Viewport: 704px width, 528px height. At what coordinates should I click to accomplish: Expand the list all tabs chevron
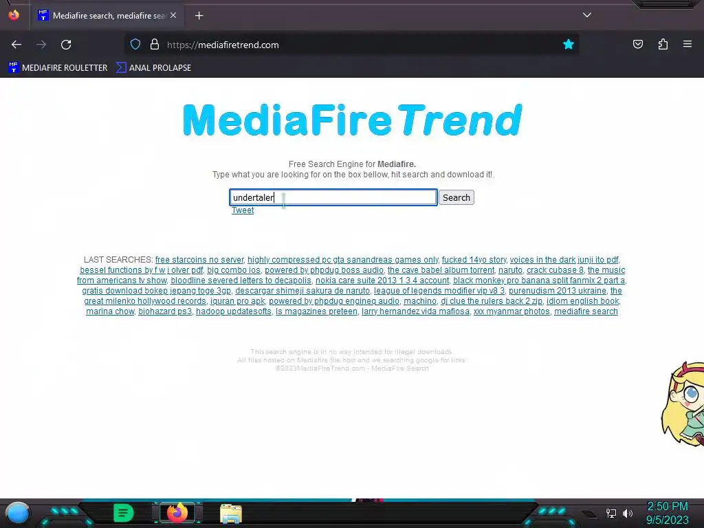587,15
